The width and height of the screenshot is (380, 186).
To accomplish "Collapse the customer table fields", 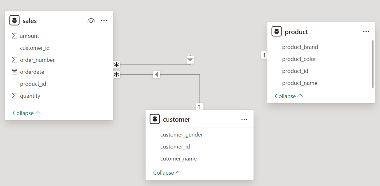I will (167, 172).
